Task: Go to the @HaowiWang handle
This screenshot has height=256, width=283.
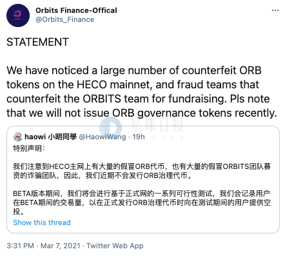Action: coord(102,137)
